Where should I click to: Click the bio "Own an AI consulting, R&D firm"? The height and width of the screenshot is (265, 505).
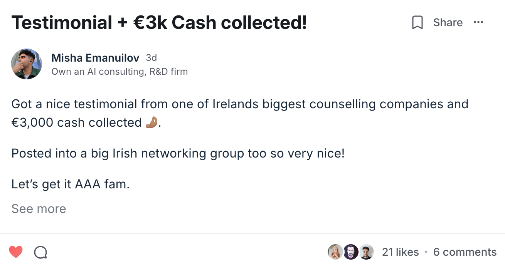[x=120, y=72]
